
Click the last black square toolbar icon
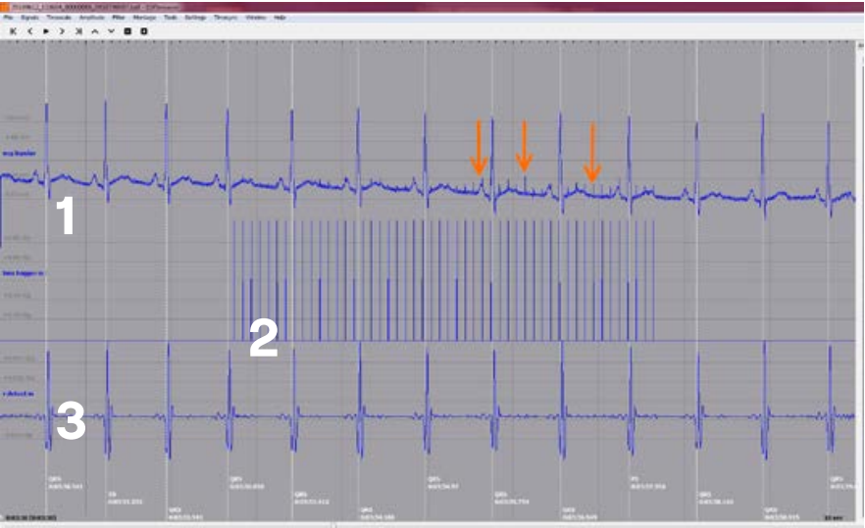[x=144, y=31]
